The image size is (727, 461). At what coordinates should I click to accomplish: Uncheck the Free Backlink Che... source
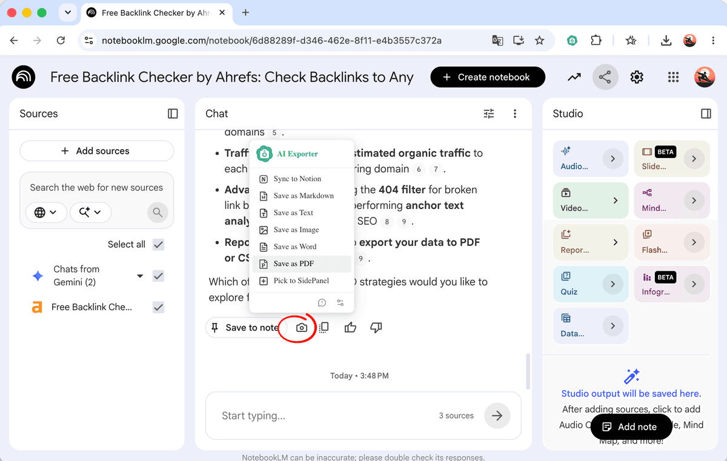point(159,307)
